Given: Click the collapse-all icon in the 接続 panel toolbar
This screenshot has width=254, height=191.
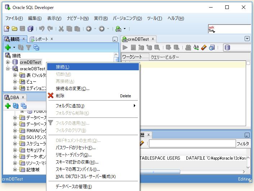Looking at the screenshot, I should click(x=36, y=48).
